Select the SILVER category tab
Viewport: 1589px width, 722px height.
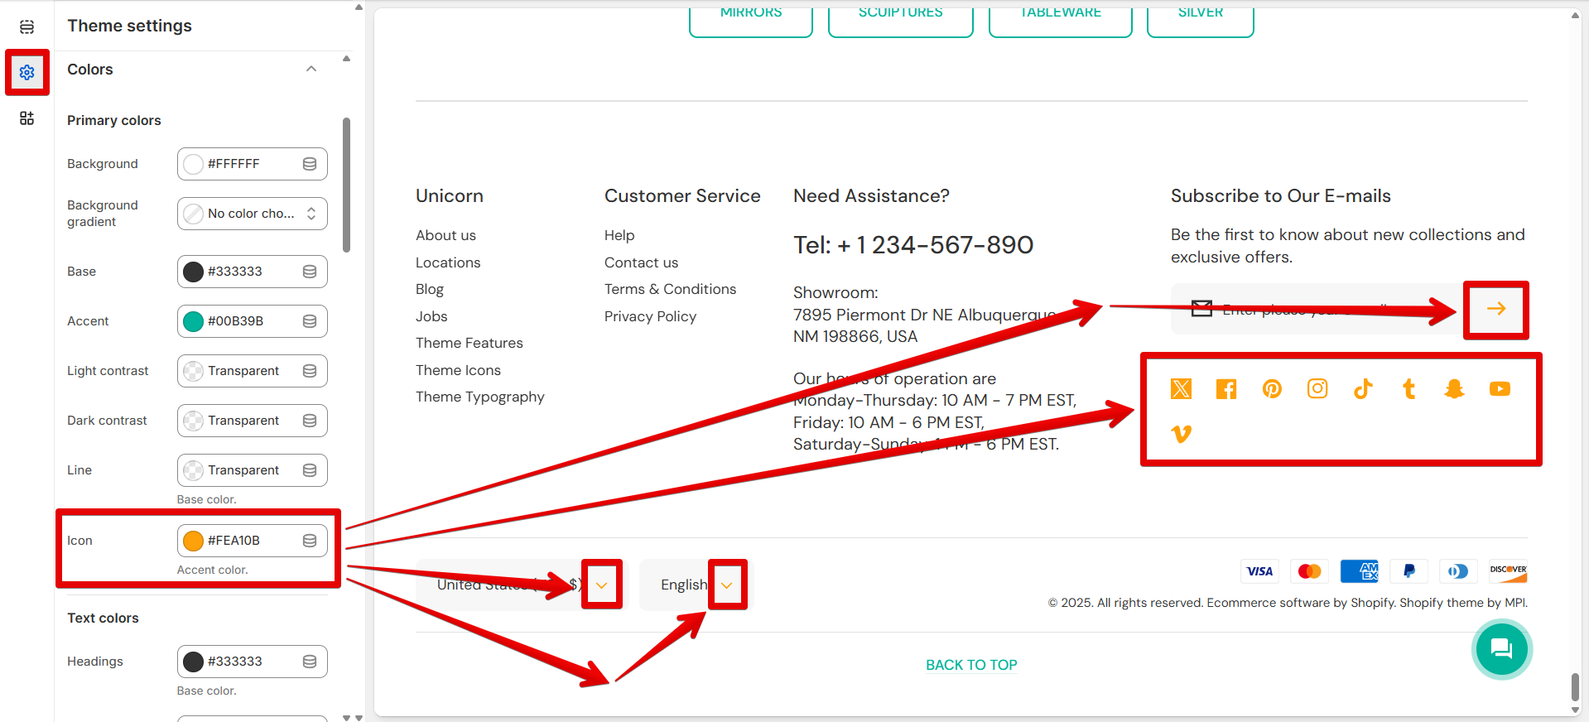(x=1200, y=18)
